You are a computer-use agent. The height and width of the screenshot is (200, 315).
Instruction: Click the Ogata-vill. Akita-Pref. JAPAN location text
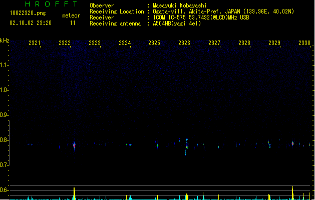(x=223, y=11)
